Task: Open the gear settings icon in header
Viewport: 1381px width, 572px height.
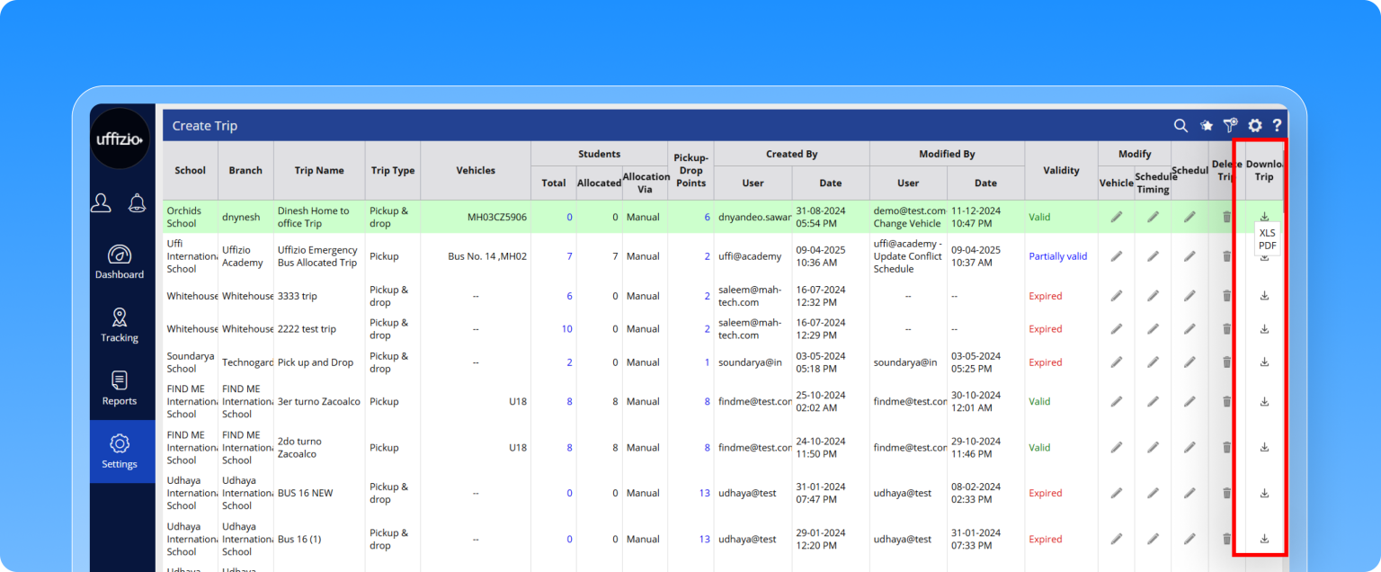Action: tap(1255, 126)
